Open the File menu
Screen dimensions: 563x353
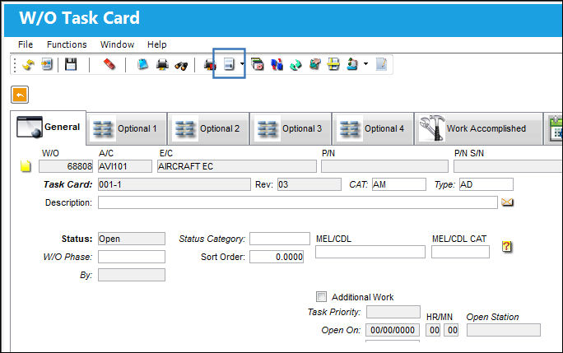(x=26, y=44)
